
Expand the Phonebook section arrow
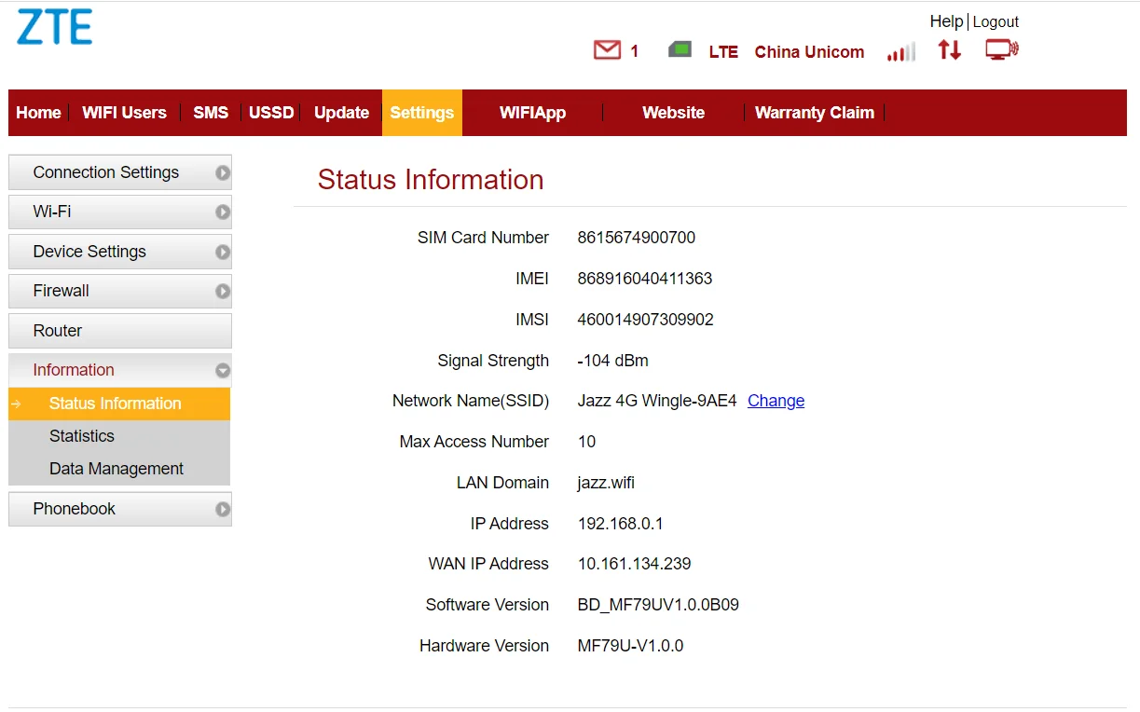222,509
